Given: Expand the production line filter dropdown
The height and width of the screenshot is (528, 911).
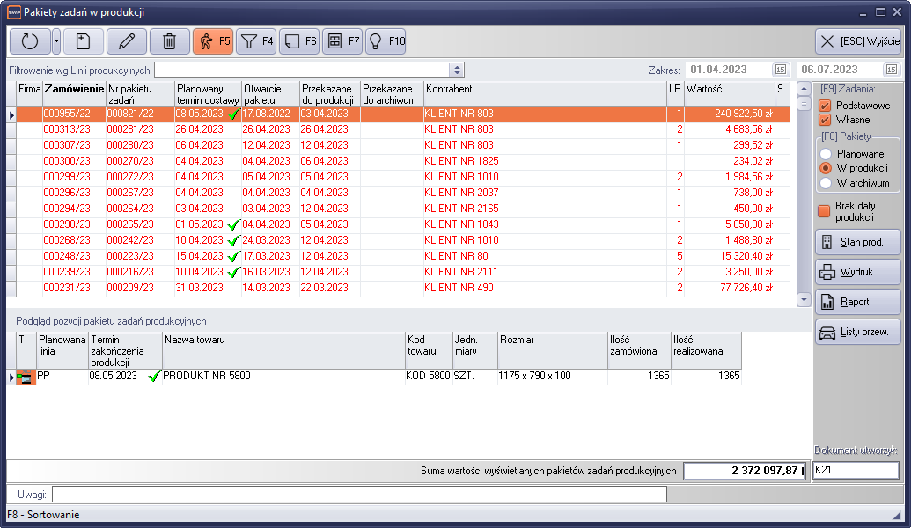Looking at the screenshot, I should 456,70.
